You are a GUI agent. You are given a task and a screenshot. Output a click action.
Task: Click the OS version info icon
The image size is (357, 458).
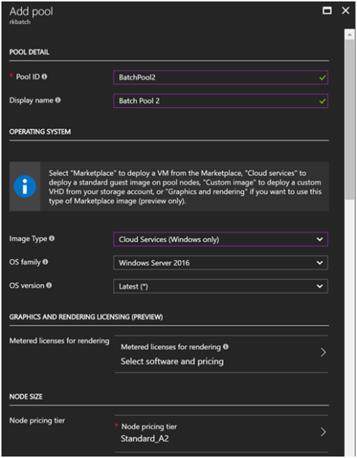tap(49, 285)
